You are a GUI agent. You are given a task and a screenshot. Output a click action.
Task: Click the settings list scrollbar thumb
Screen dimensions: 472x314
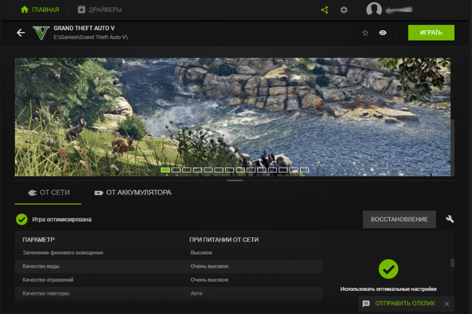coord(452,263)
